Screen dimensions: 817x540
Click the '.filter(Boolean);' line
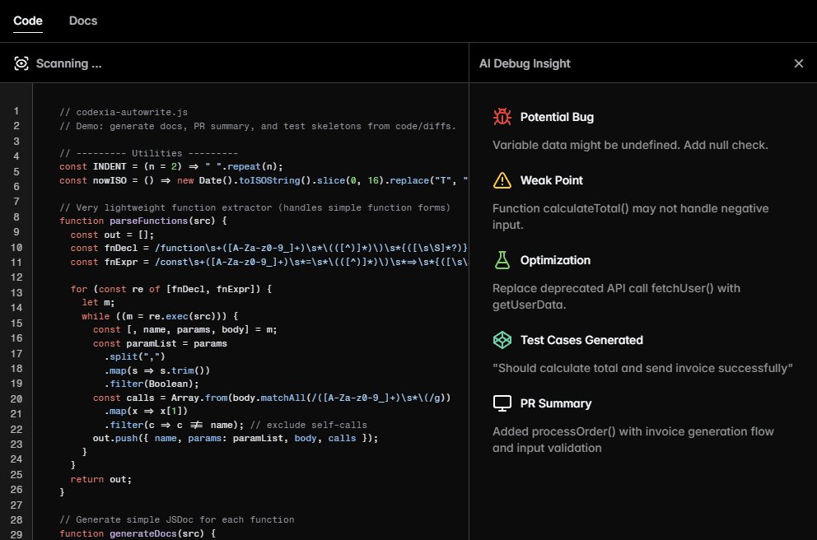tap(152, 384)
